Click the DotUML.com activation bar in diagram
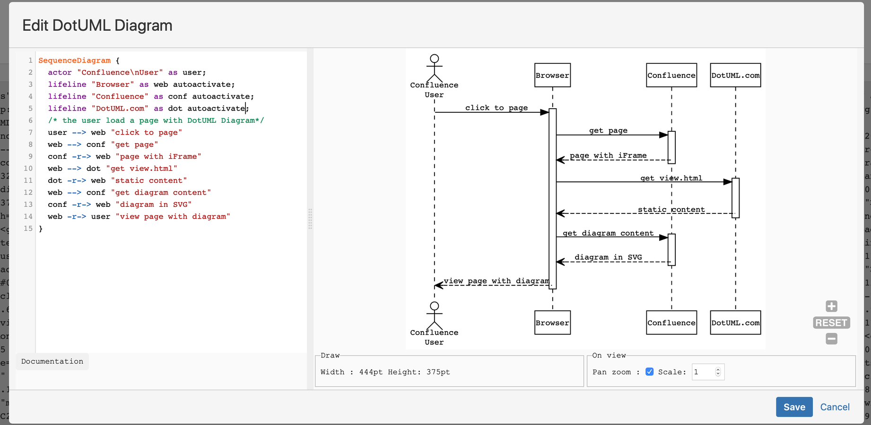Screen dimensions: 871x425 pos(735,198)
